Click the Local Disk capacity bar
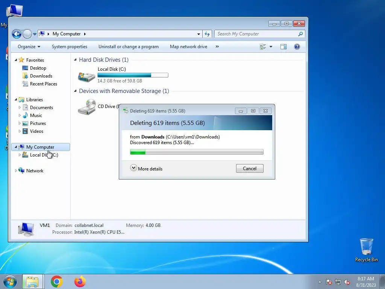 pyautogui.click(x=133, y=75)
